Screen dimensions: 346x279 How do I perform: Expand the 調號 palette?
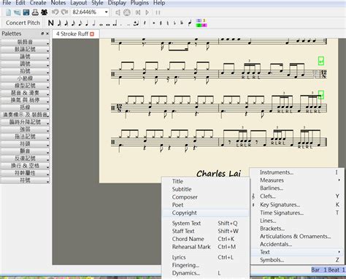point(25,64)
